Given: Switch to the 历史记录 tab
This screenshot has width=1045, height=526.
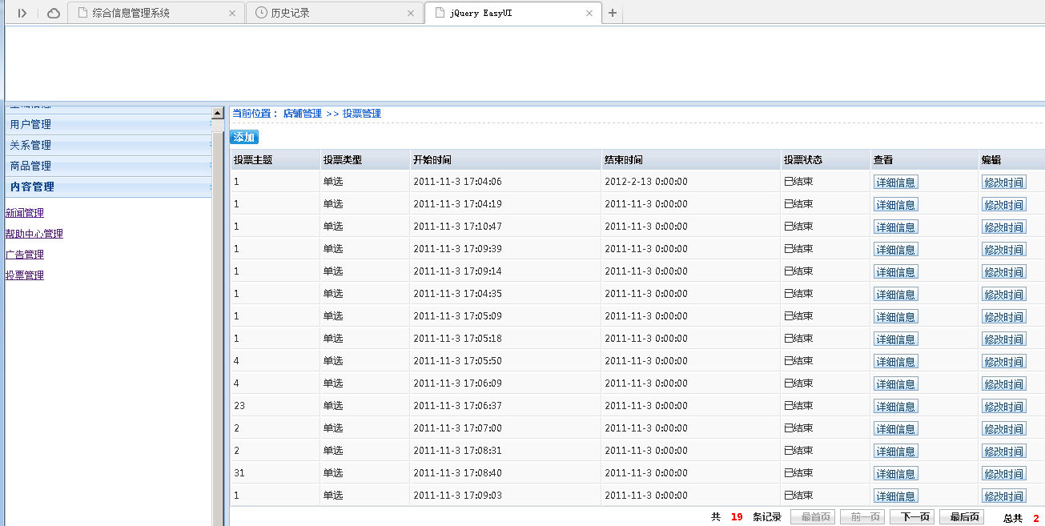Looking at the screenshot, I should [x=335, y=13].
